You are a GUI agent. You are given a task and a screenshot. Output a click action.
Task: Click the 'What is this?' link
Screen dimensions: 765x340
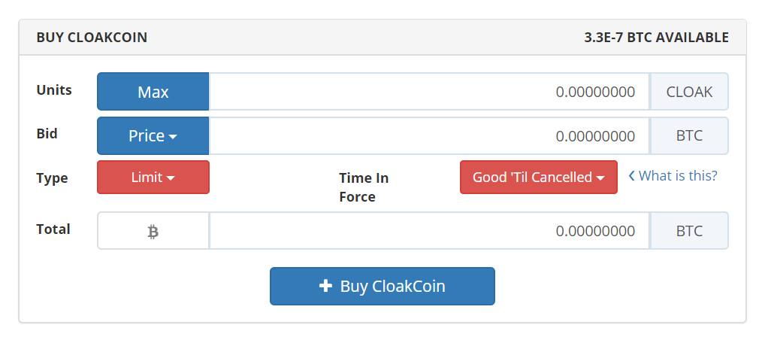[678, 176]
